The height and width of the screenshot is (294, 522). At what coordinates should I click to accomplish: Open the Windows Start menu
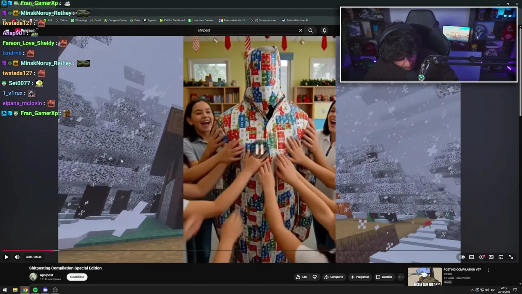[x=5, y=290]
